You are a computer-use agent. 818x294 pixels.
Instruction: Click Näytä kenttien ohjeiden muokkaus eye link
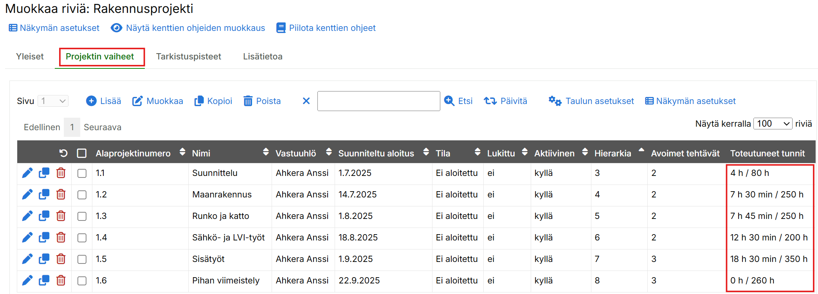(188, 28)
